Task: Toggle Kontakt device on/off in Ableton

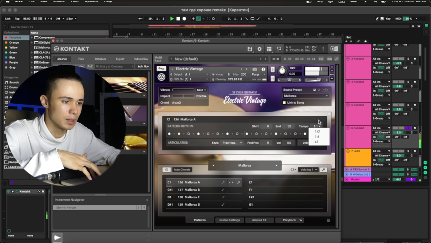Action: point(8,191)
